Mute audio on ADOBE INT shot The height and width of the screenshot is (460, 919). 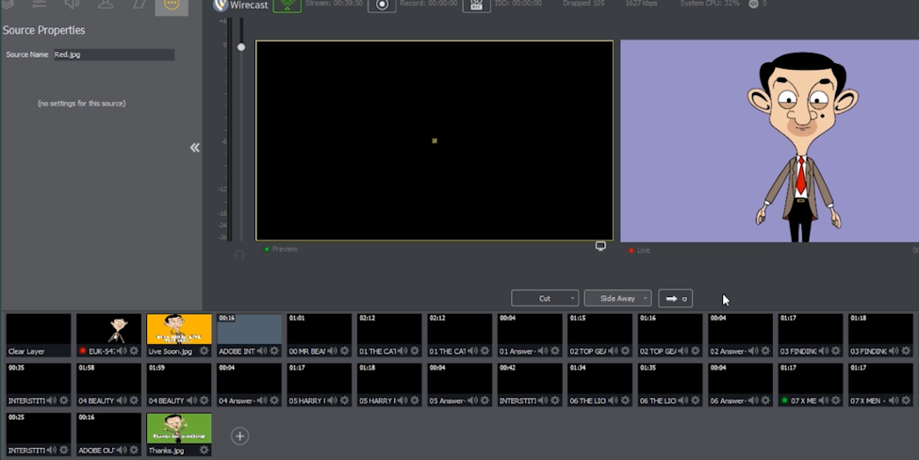262,351
